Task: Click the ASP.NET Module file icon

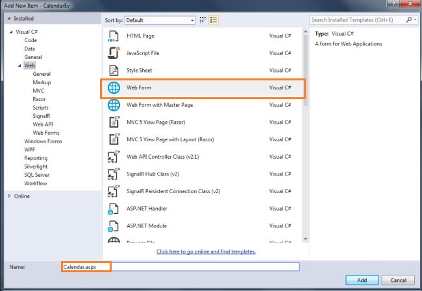Action: click(x=113, y=226)
